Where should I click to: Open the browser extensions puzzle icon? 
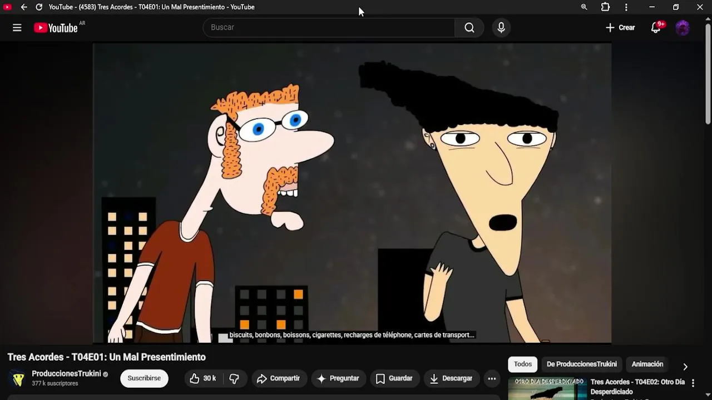(605, 7)
